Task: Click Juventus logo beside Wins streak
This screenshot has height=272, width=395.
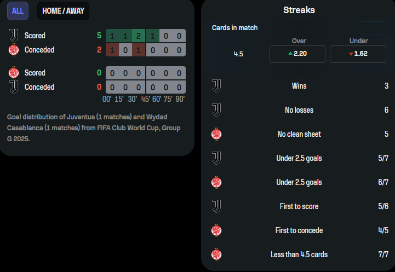Action: point(216,86)
